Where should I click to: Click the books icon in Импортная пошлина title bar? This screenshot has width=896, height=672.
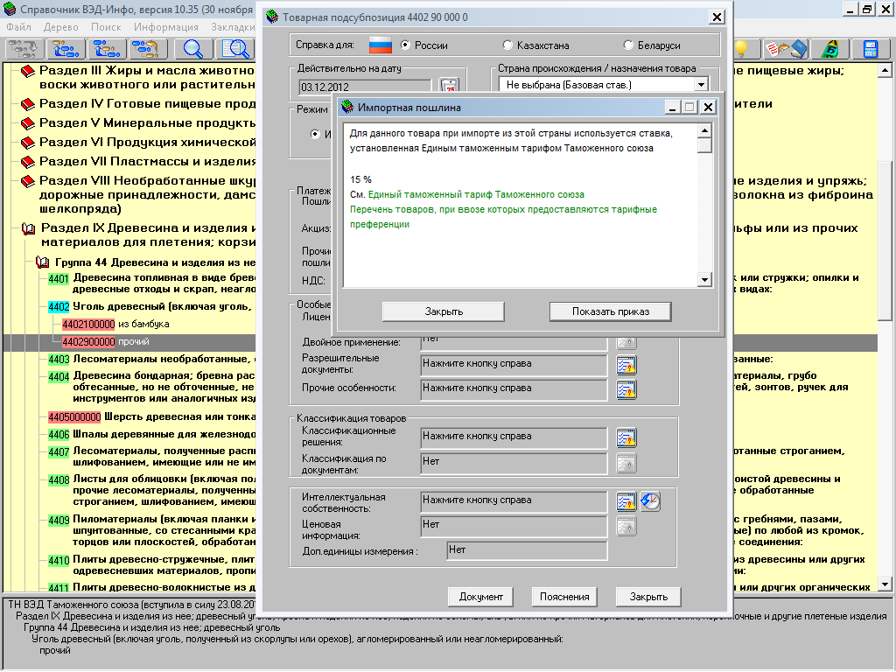347,108
